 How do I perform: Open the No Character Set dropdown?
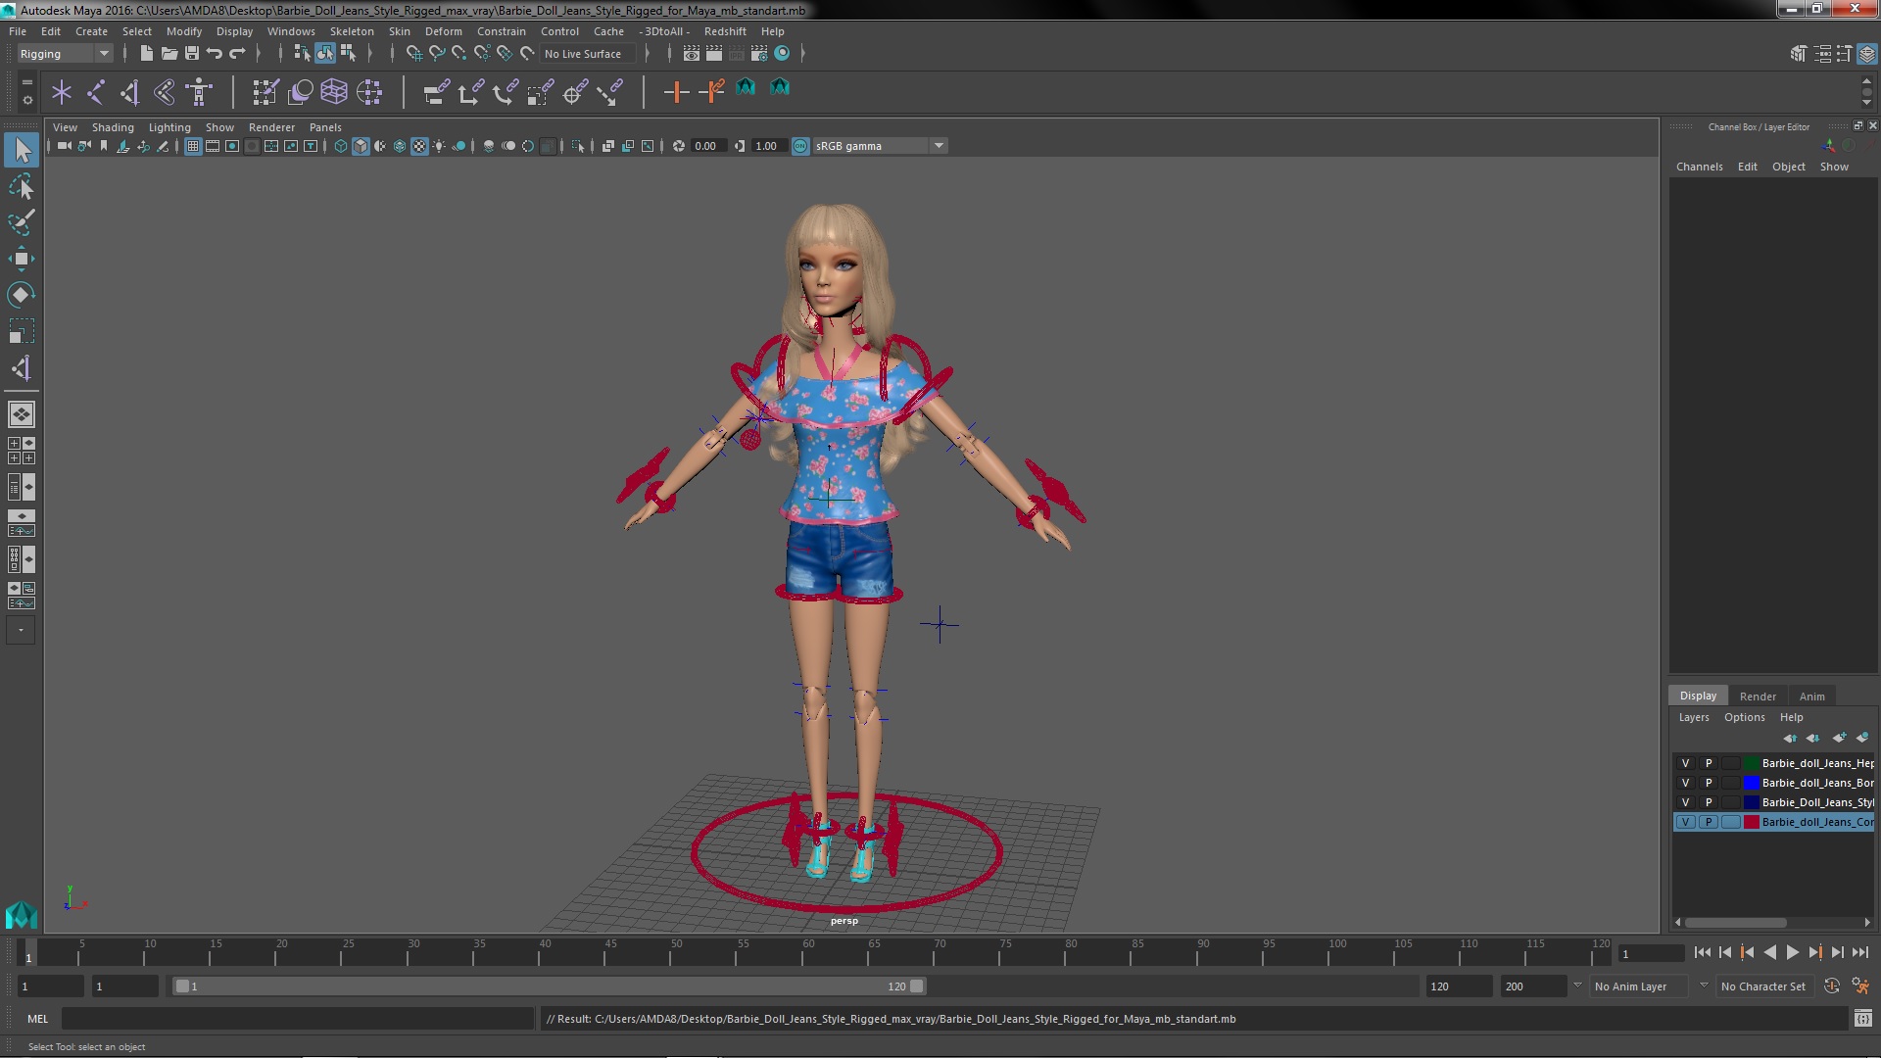[1765, 986]
